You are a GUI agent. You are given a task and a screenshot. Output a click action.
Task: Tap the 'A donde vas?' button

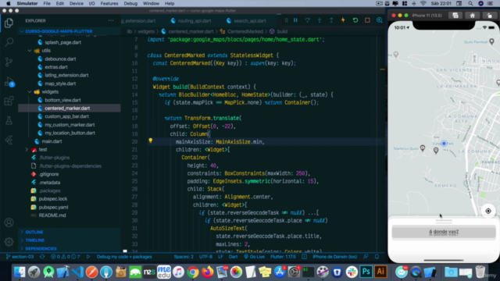click(x=444, y=232)
